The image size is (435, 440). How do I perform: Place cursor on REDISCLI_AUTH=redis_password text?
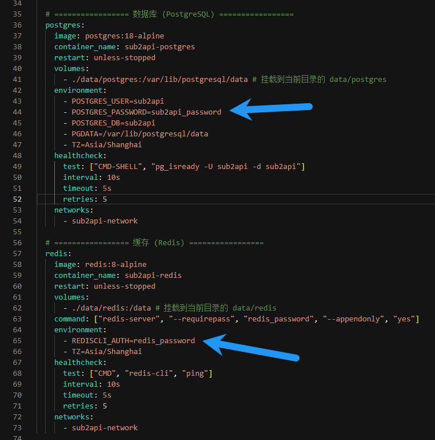pyautogui.click(x=133, y=340)
